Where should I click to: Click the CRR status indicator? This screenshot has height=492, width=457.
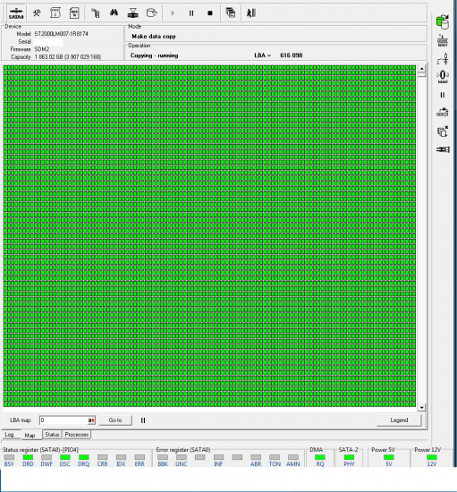tap(103, 457)
